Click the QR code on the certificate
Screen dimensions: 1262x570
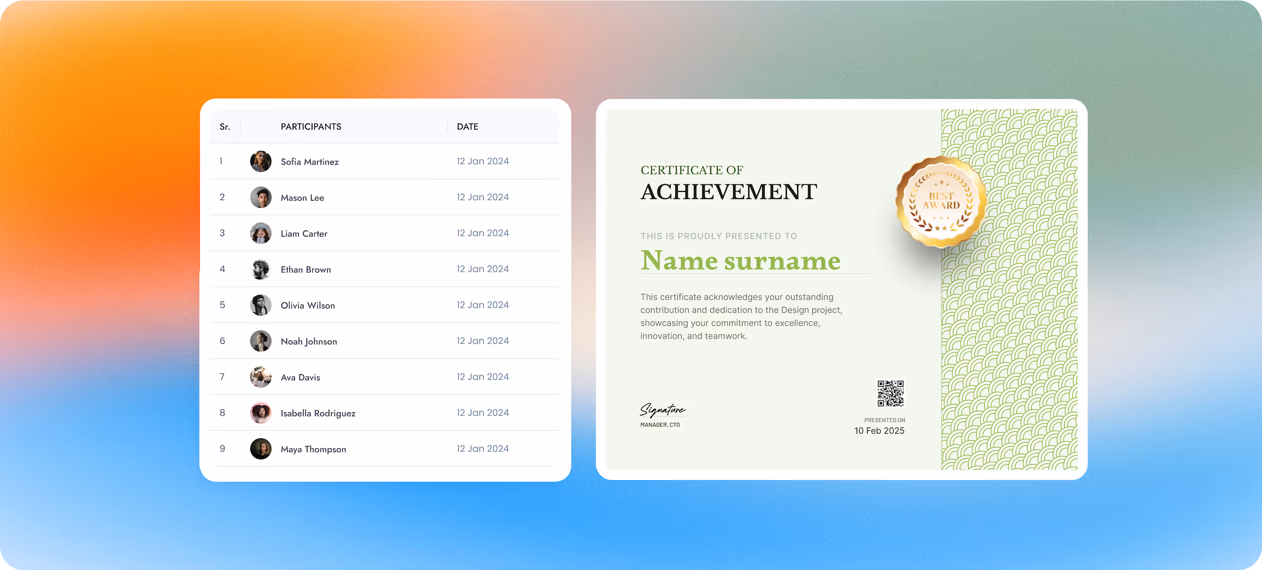[890, 393]
